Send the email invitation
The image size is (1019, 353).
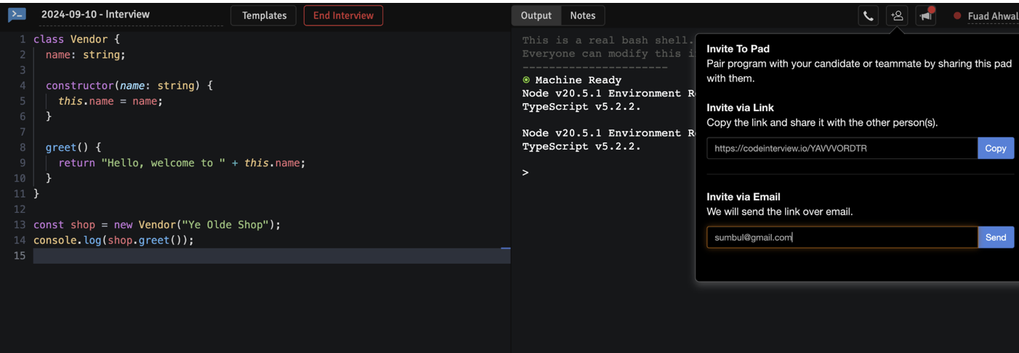pyautogui.click(x=995, y=237)
